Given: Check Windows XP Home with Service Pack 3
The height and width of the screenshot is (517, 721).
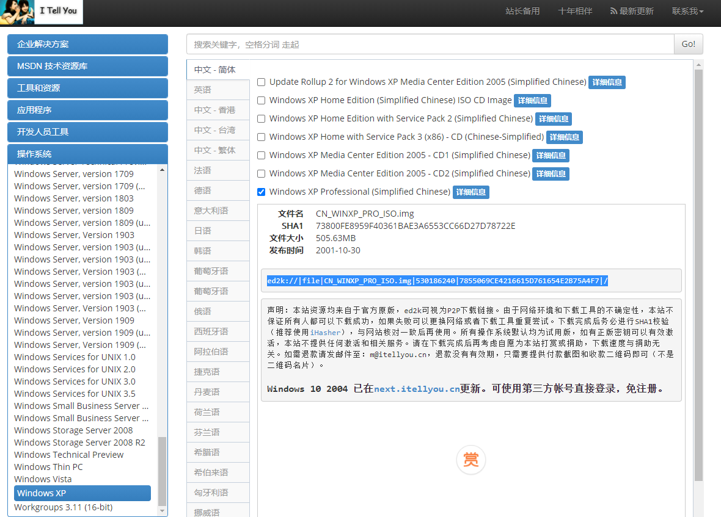Looking at the screenshot, I should click(x=262, y=137).
